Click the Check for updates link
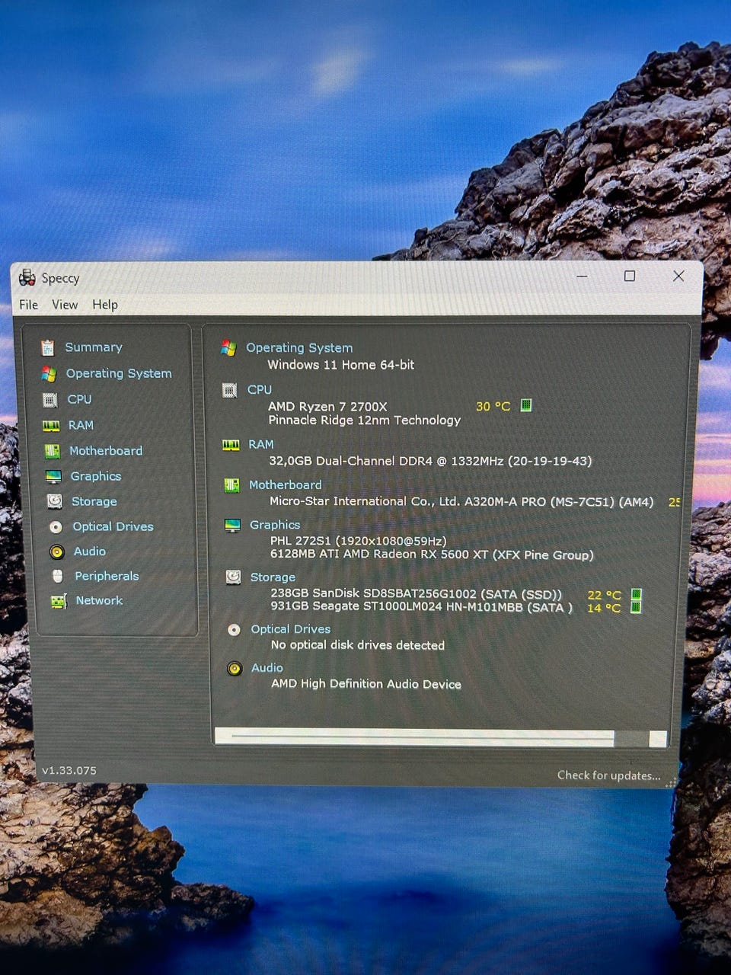 (608, 775)
